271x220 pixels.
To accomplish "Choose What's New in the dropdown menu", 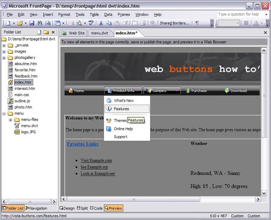I will (x=127, y=101).
